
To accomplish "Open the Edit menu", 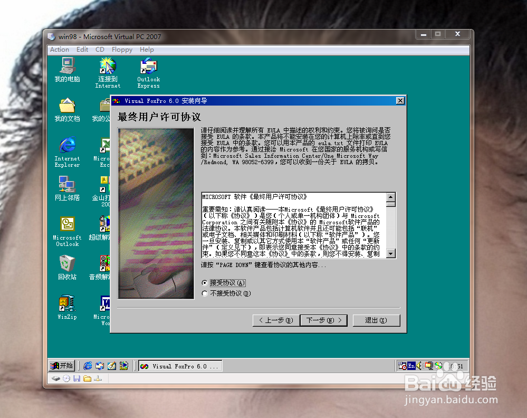I will pos(82,50).
